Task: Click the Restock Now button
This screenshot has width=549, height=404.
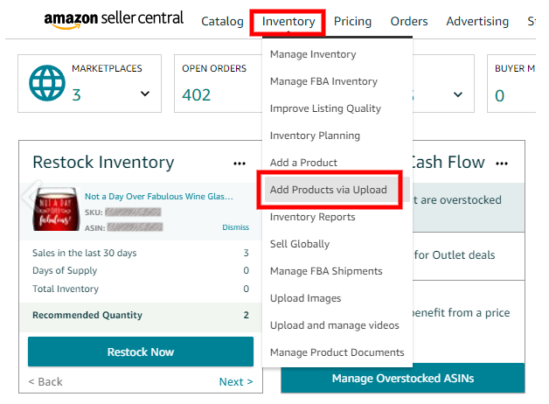Action: point(141,352)
